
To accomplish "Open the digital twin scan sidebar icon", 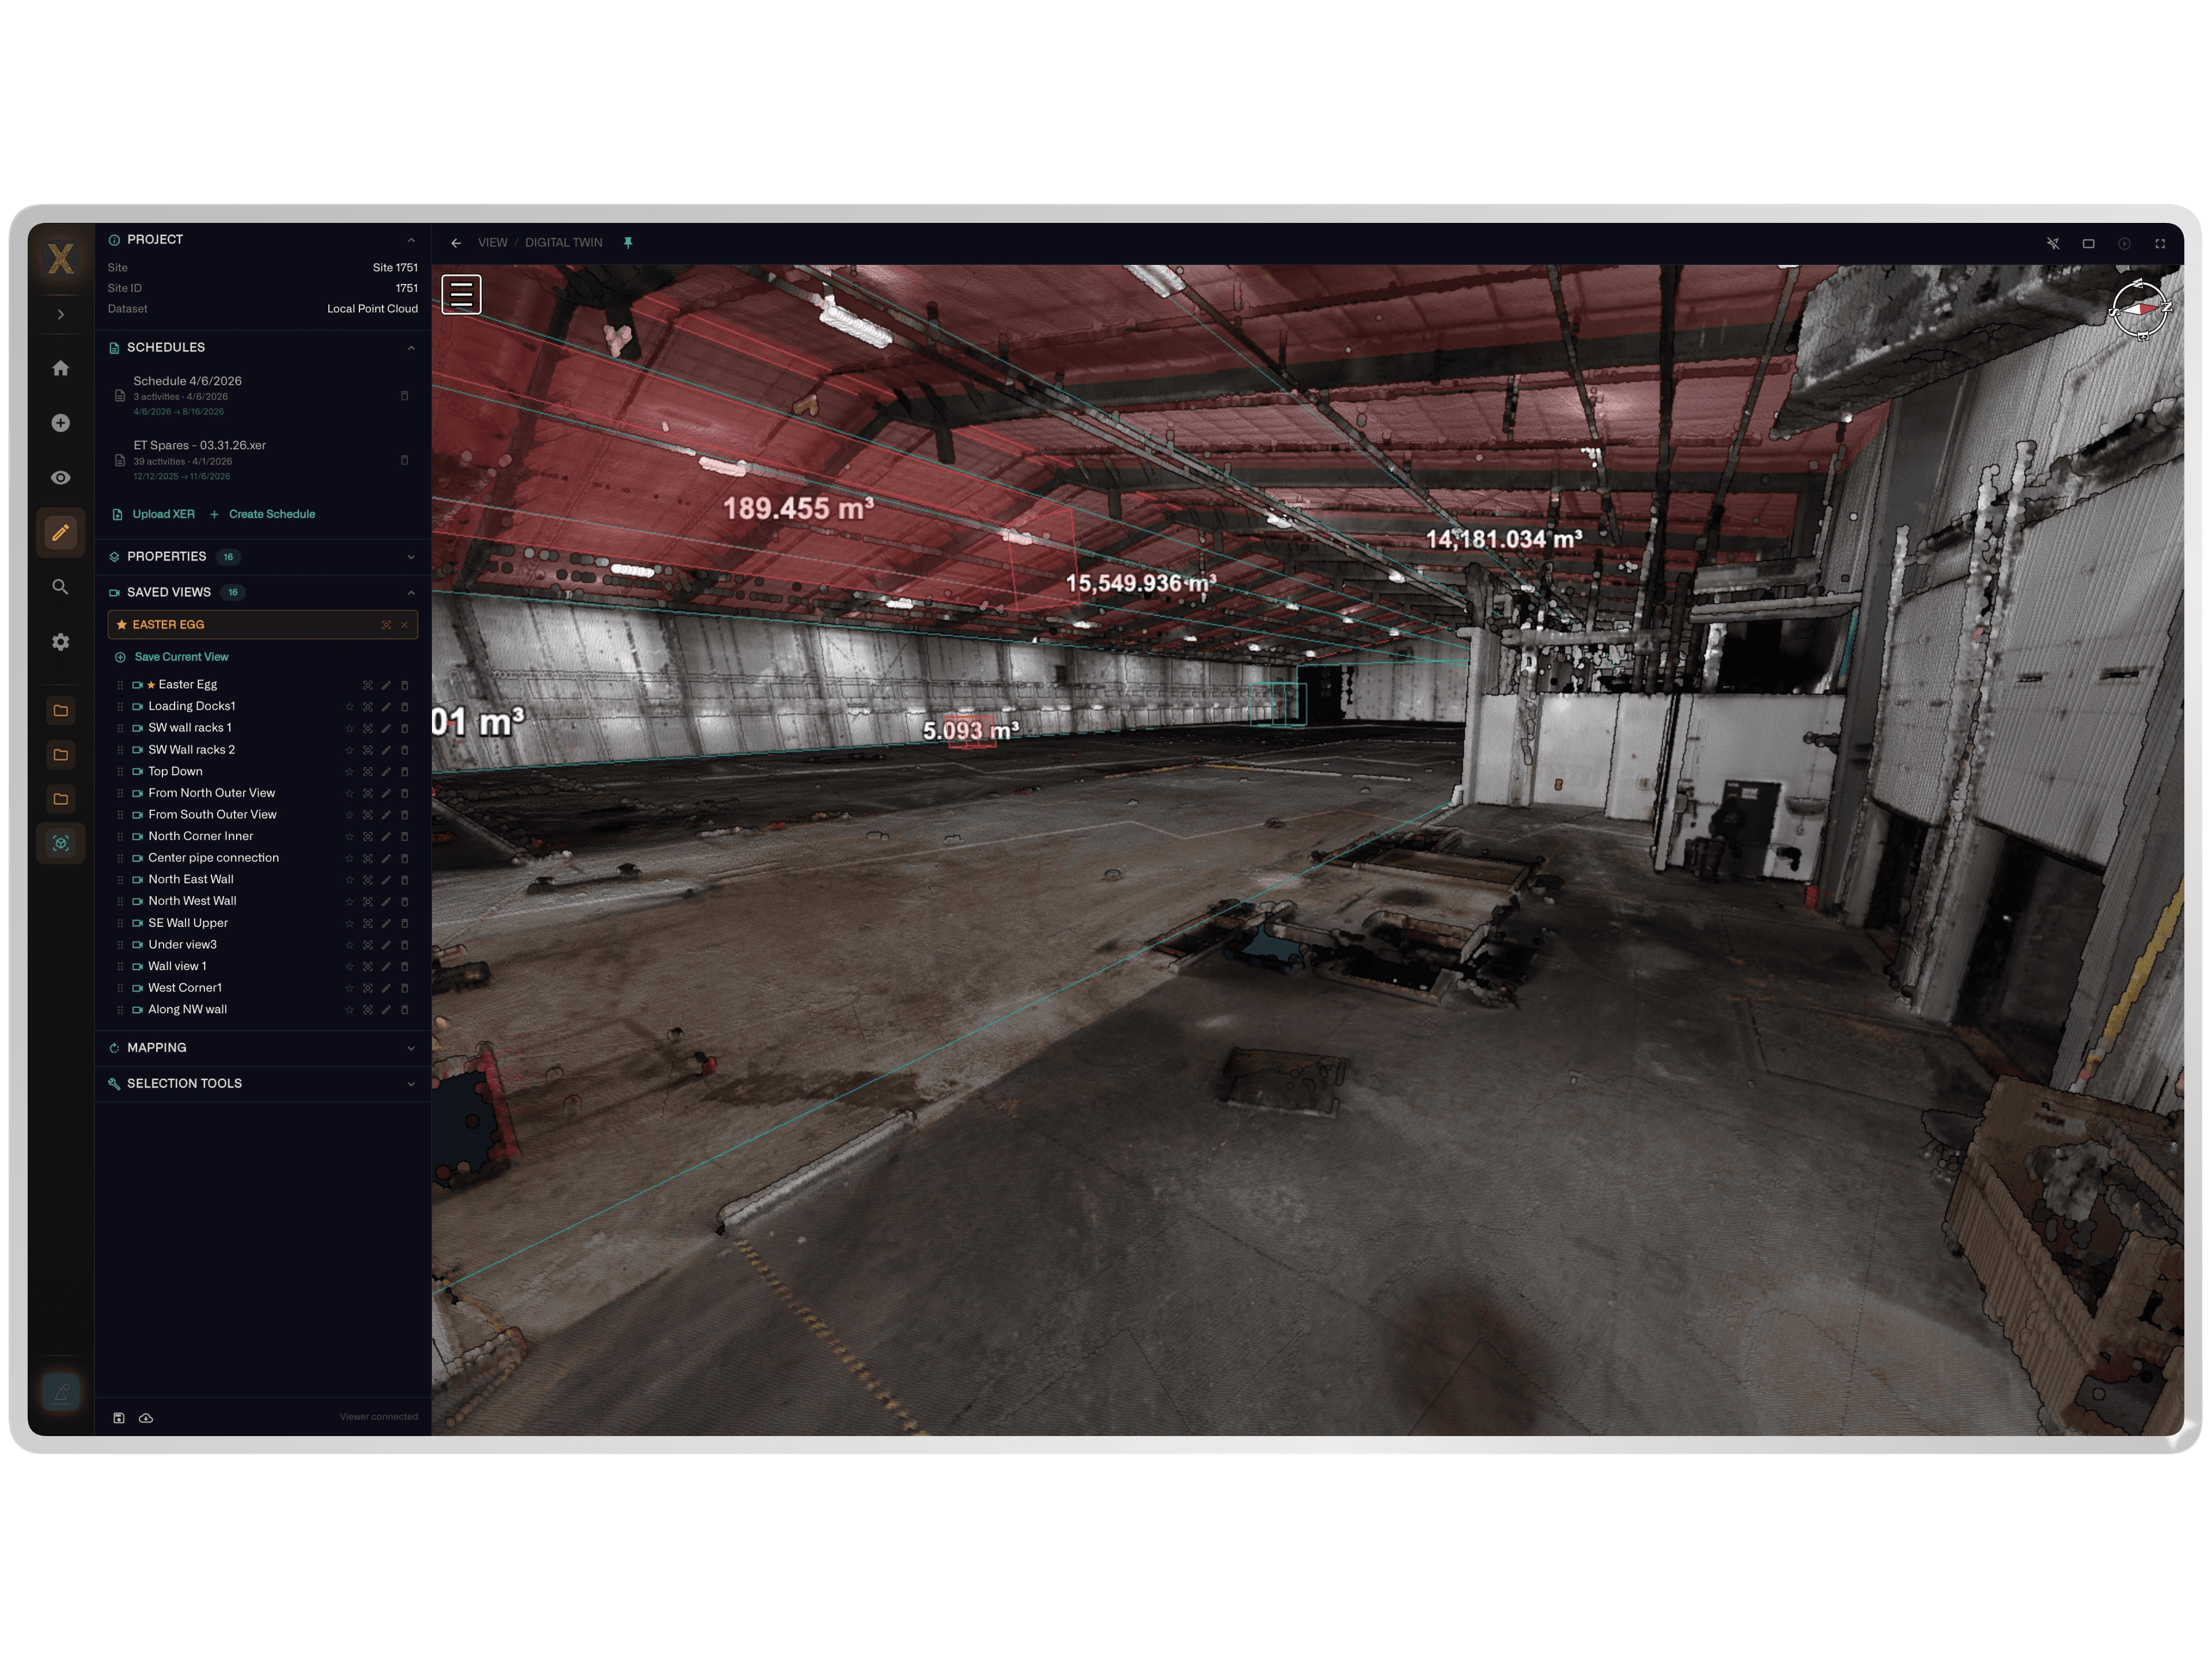I will (x=61, y=843).
